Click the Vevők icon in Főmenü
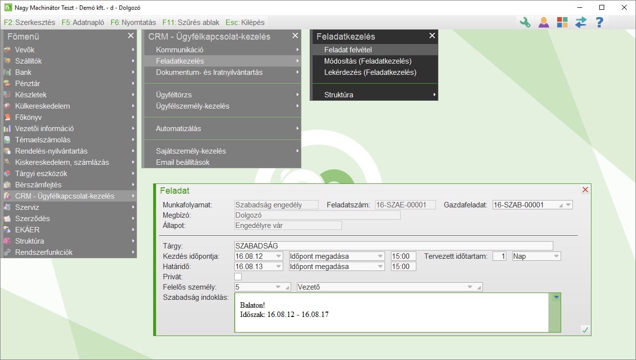Screen dimensions: 636x360 [x=7, y=50]
